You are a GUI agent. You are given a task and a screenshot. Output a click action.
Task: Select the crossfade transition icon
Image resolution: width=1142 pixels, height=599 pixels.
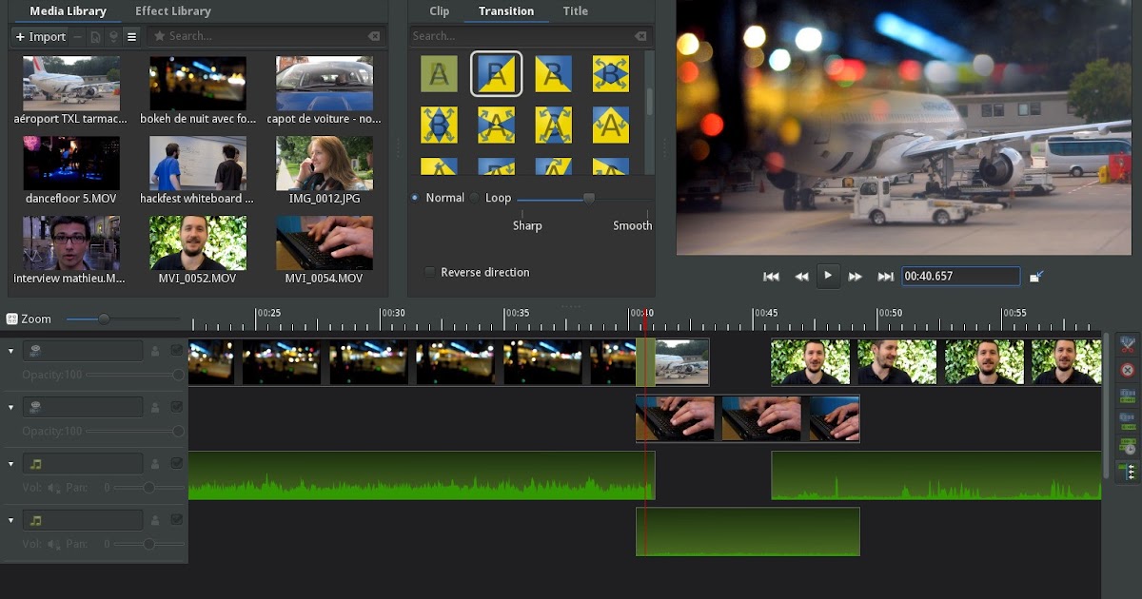click(439, 74)
